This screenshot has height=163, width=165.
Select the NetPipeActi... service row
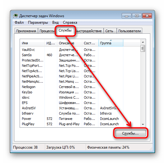click(x=72, y=76)
